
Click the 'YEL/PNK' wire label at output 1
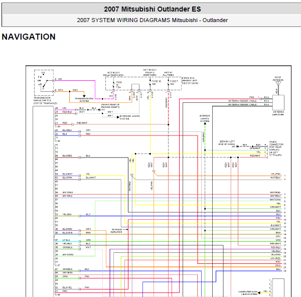275,174
